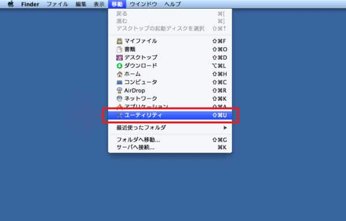
Task: Click the マイファイル icon
Action: (119, 41)
